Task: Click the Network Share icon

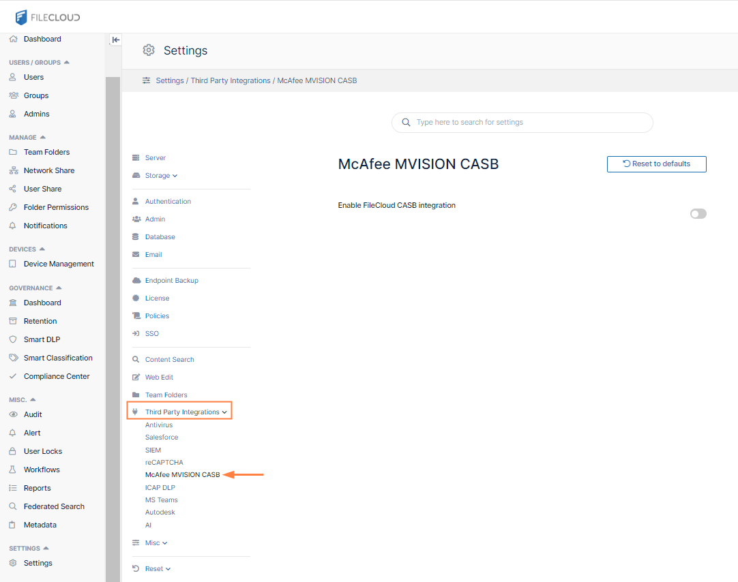Action: click(12, 170)
